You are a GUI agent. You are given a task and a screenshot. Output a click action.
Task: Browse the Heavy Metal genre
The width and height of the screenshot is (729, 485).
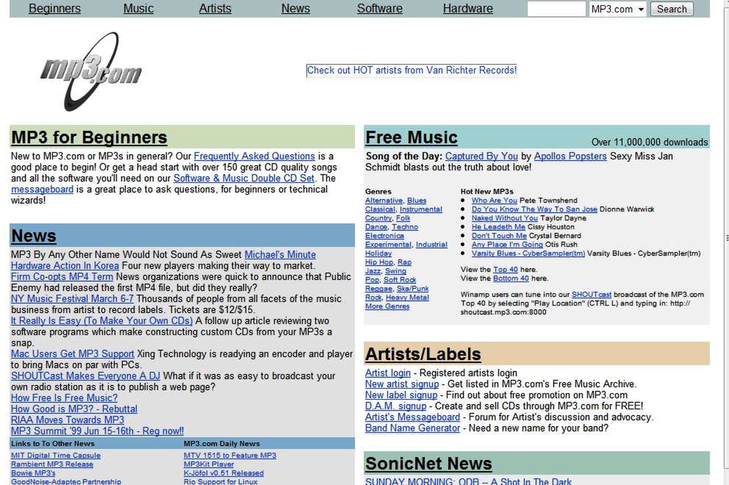tap(407, 298)
